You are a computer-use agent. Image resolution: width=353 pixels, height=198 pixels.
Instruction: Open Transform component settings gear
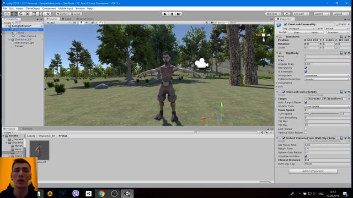(349, 37)
